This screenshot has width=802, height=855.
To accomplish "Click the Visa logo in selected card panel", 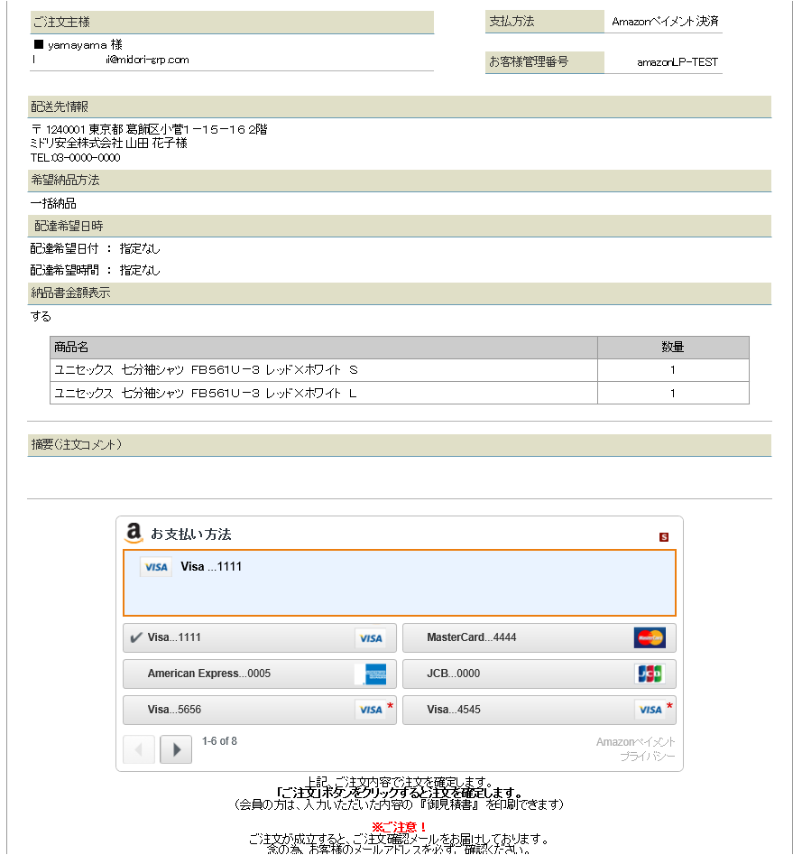I will 156,567.
